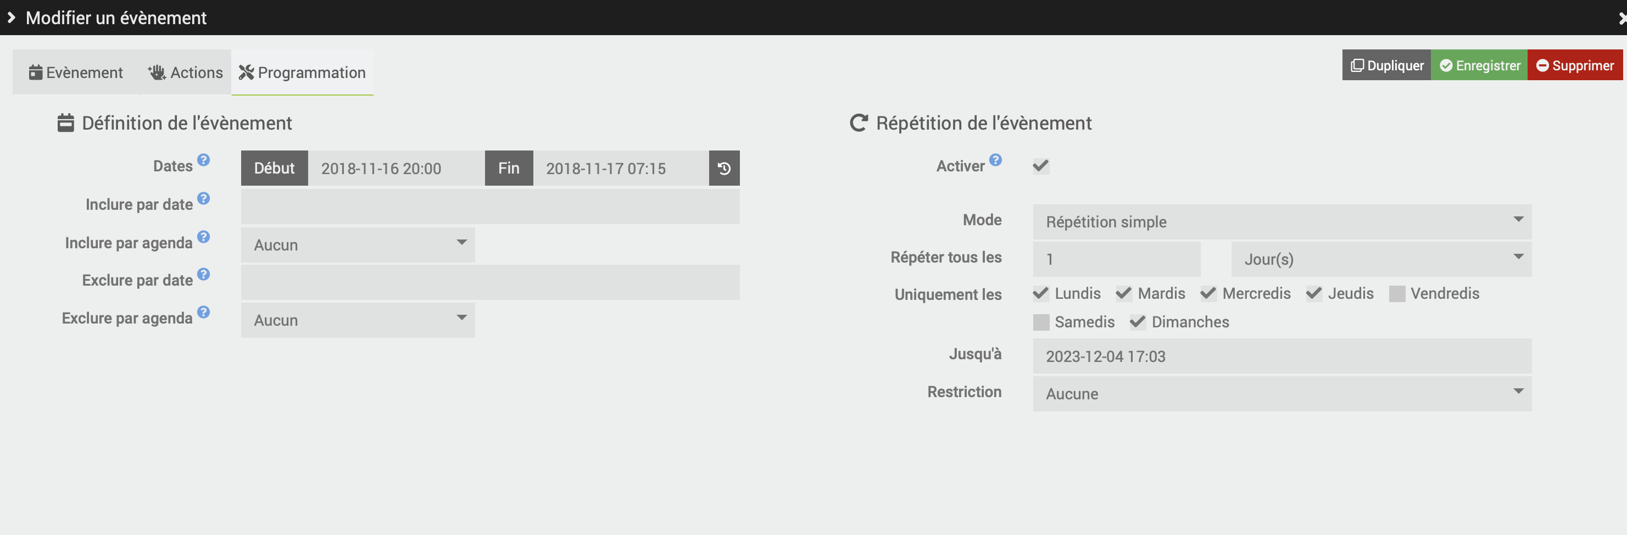Switch to the Evènement tab
The height and width of the screenshot is (535, 1627).
pos(76,73)
